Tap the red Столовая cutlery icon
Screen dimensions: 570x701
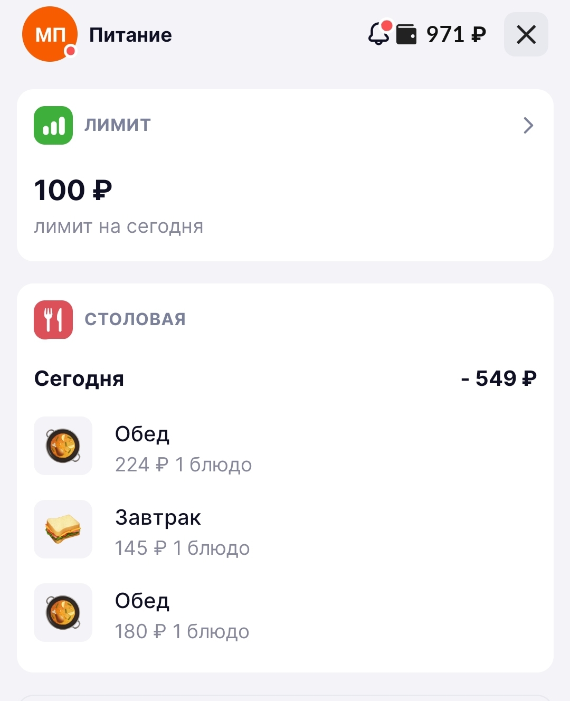tap(53, 319)
